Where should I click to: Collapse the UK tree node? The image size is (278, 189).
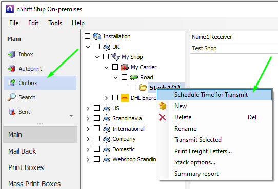tap(88, 47)
